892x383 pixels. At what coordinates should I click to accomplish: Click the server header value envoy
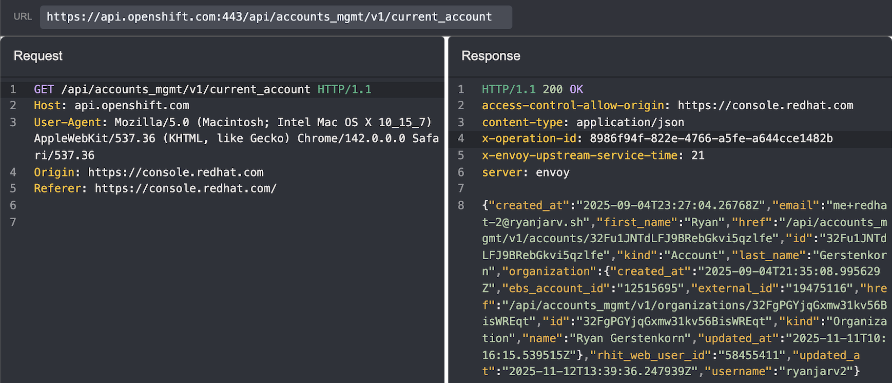pos(552,173)
